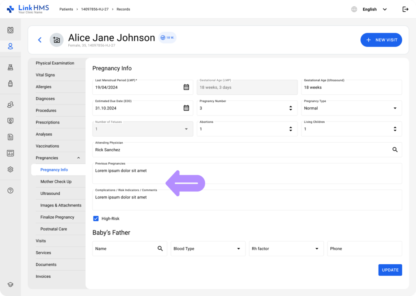Click search icon in Attending Physician field
Viewport: 416px width, 296px height.
click(x=395, y=150)
